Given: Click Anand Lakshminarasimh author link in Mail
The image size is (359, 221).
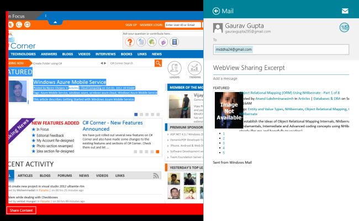Looking at the screenshot, I should (x=274, y=99).
